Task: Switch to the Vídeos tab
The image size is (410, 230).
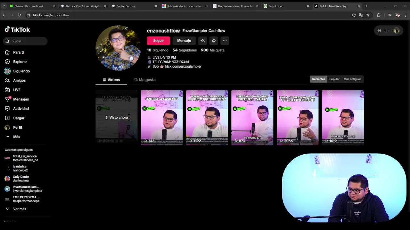Action: click(x=111, y=80)
